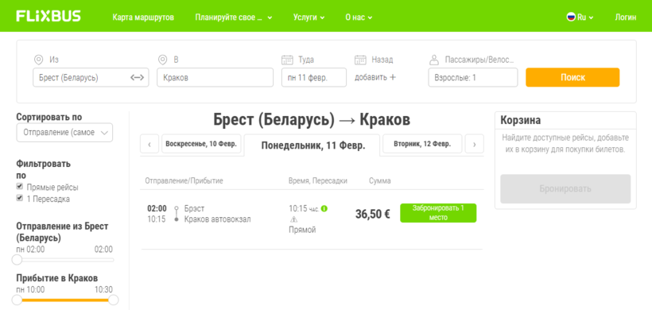Select the Вторник, 12 Февр. date tab
The height and width of the screenshot is (310, 652).
click(422, 144)
